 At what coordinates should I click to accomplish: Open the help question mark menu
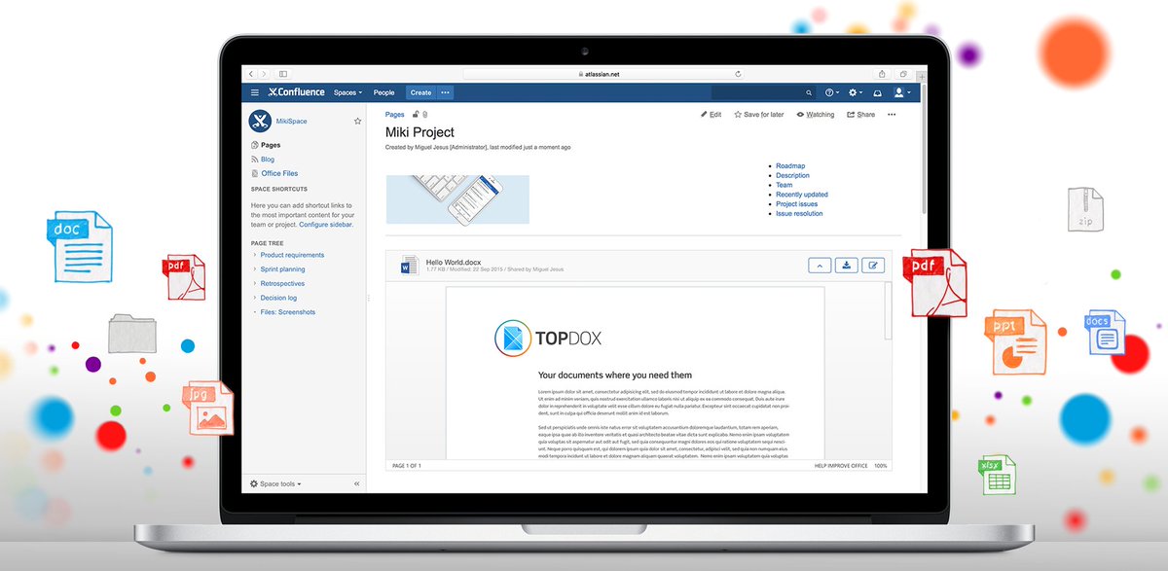pyautogui.click(x=832, y=92)
